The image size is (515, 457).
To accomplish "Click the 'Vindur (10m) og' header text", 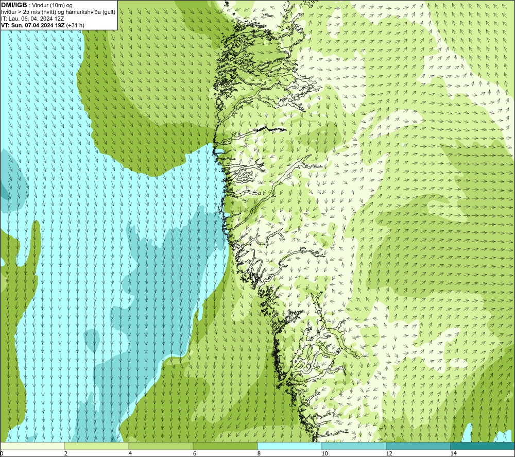I will click(x=53, y=6).
